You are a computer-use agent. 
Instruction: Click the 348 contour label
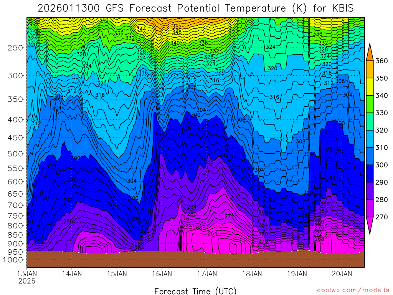(177, 32)
